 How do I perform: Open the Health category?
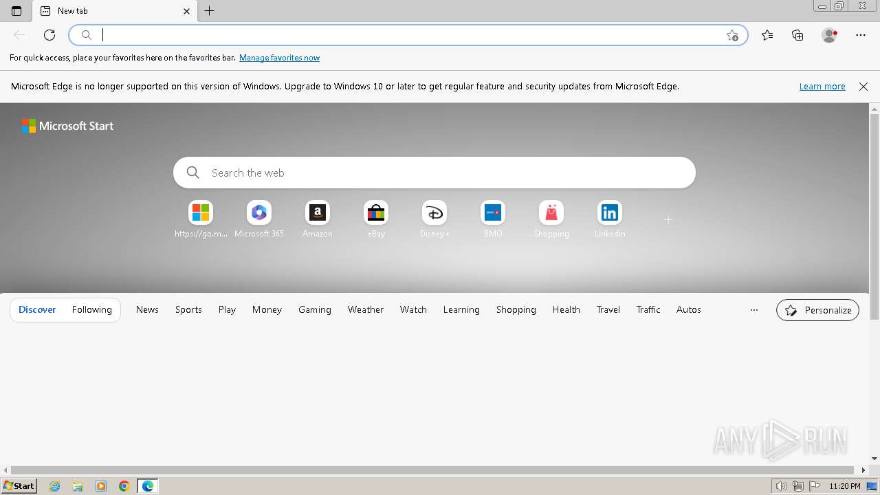566,310
